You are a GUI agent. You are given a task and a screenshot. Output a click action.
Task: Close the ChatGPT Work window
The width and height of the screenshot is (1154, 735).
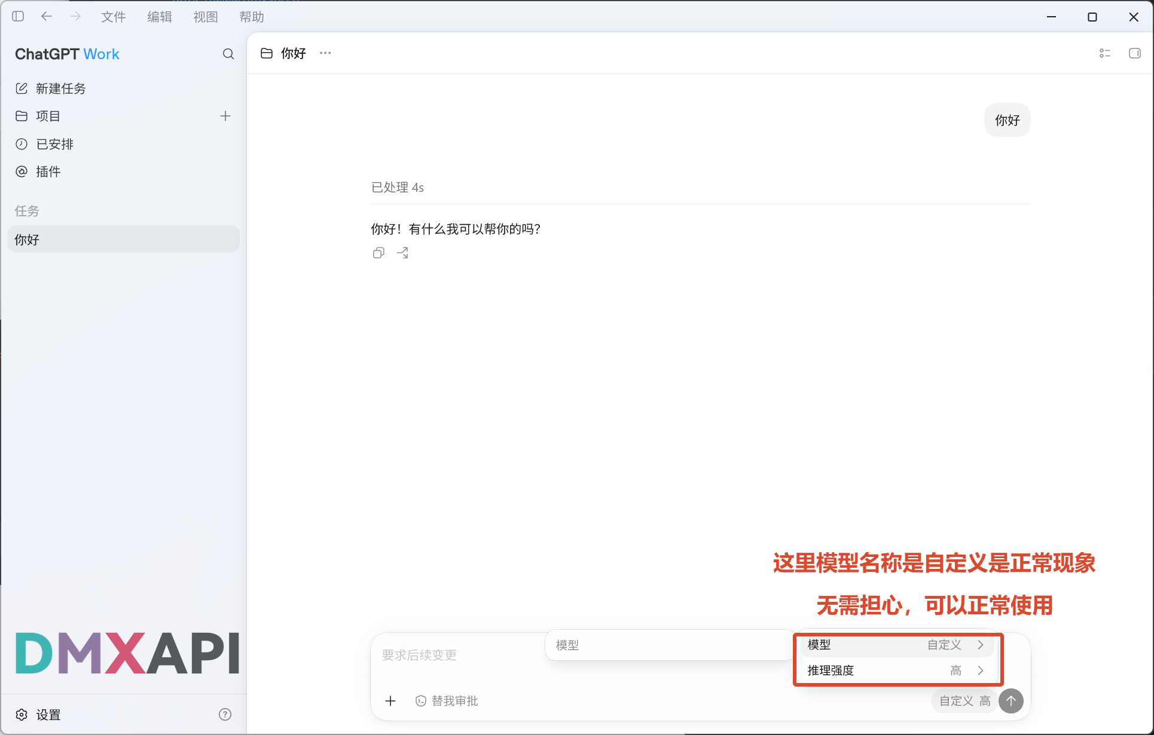1134,17
